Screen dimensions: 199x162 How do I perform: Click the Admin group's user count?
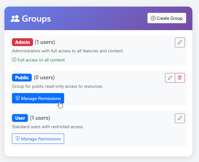(x=45, y=42)
